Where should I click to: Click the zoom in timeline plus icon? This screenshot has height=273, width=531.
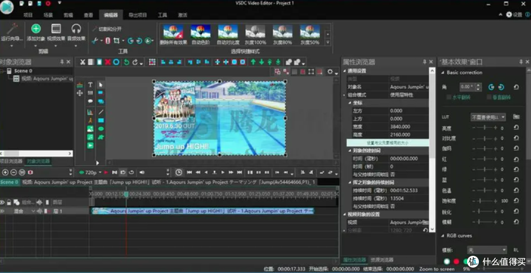coord(5,172)
